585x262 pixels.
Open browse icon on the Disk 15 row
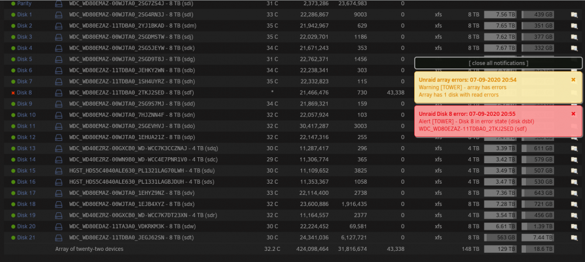[574, 171]
